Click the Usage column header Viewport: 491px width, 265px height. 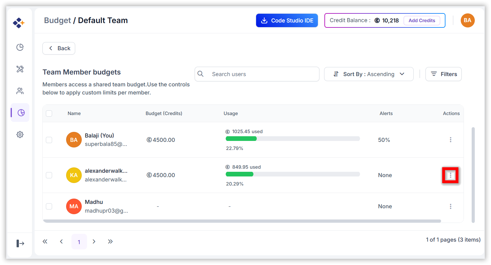pos(231,113)
